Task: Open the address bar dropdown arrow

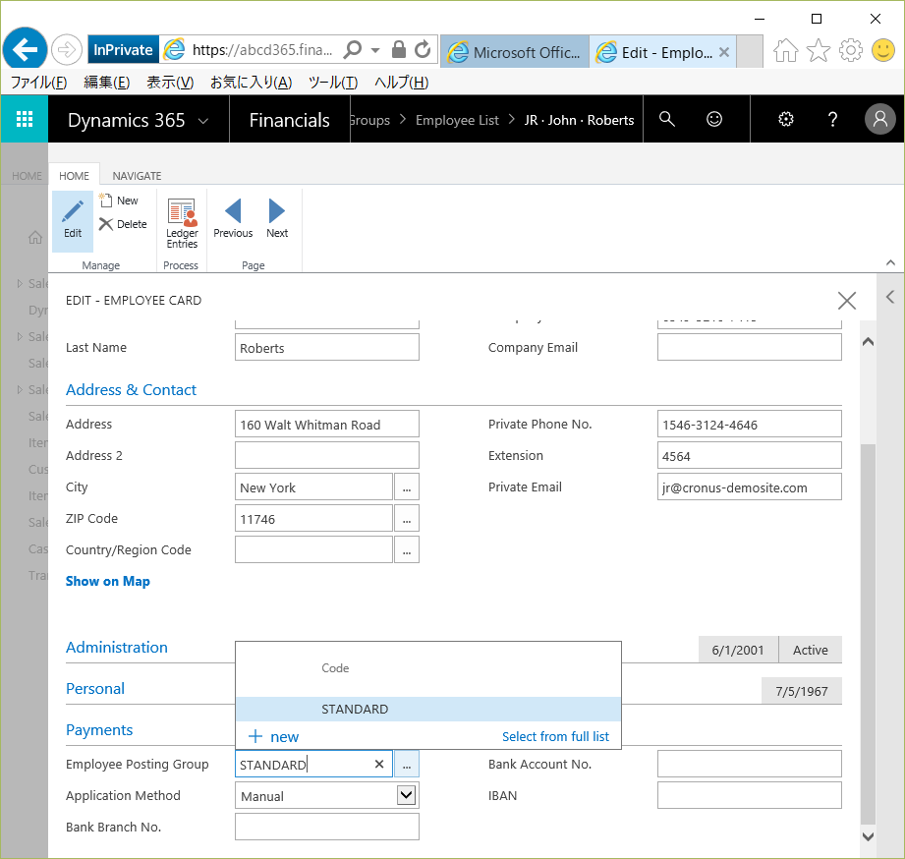Action: point(375,50)
